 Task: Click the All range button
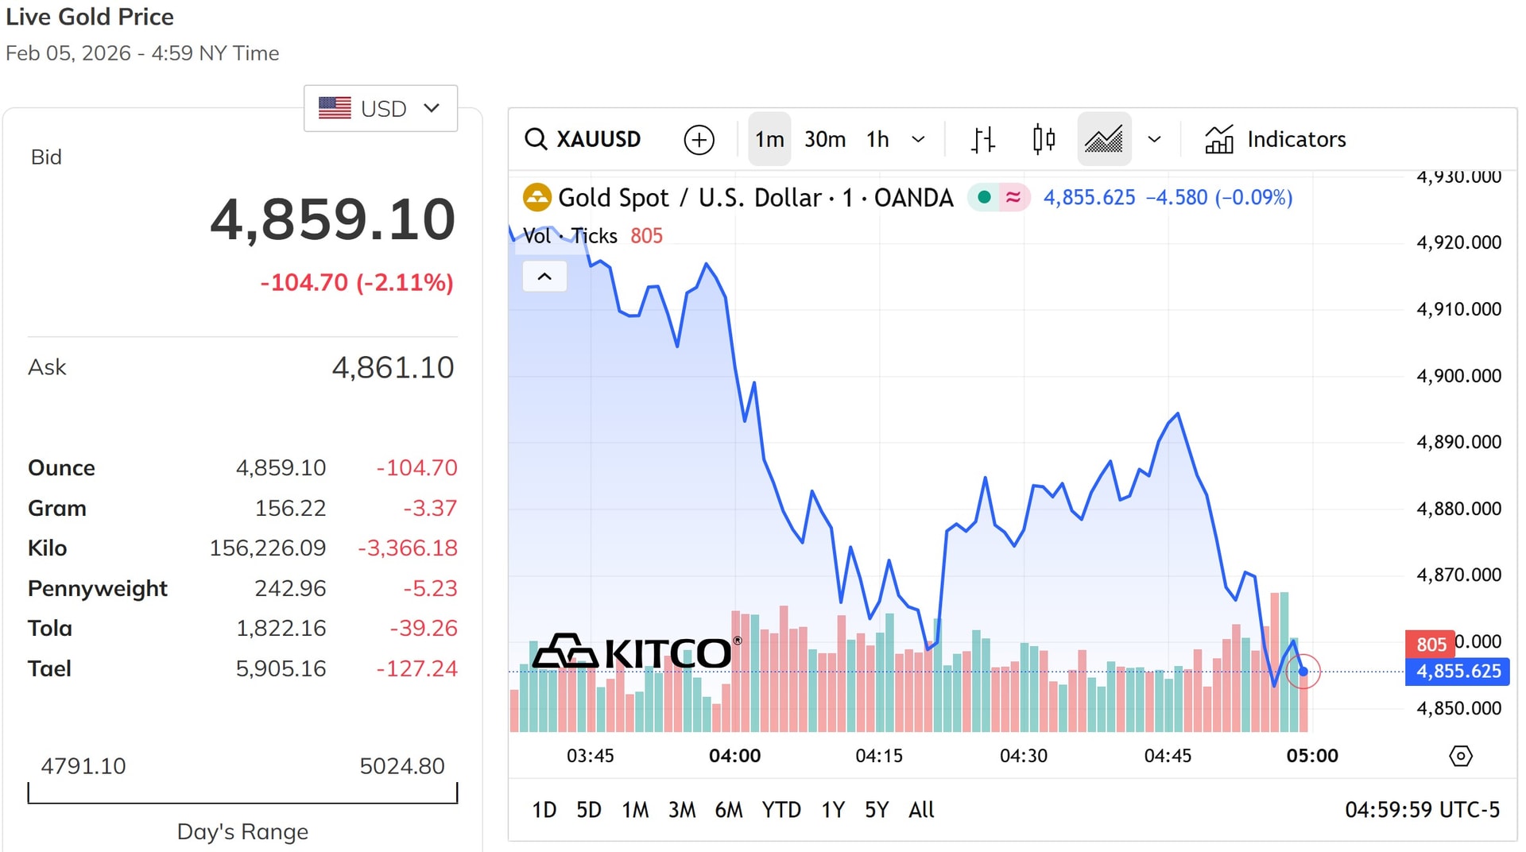920,810
